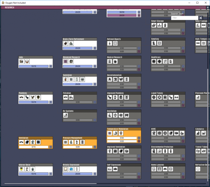Screen dimensions: 210x187
Task: Open the Ventilation research card title
Action: (23, 138)
